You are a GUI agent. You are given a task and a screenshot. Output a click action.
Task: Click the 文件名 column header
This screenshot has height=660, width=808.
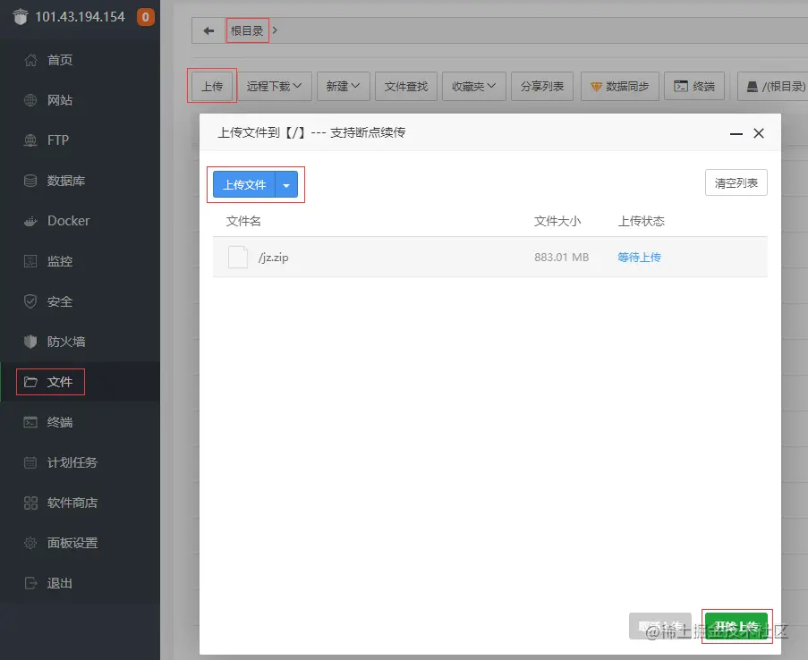243,222
